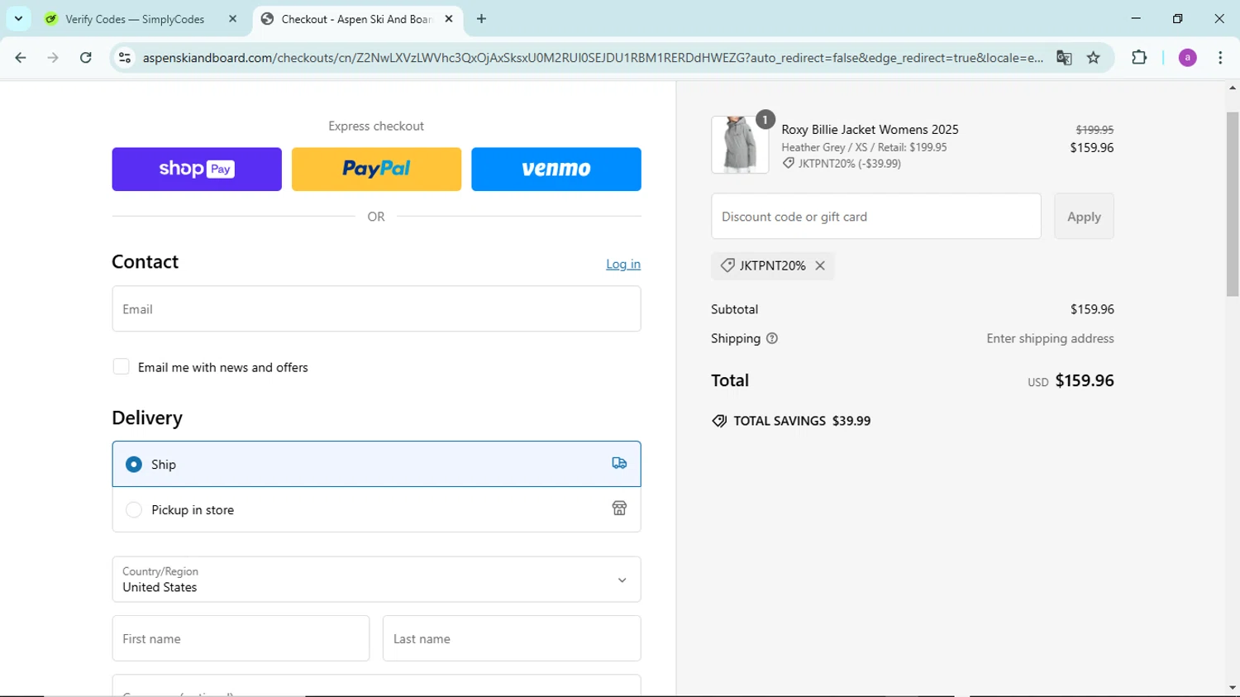Click the shipping truck icon
Viewport: 1240px width, 697px height.
619,464
